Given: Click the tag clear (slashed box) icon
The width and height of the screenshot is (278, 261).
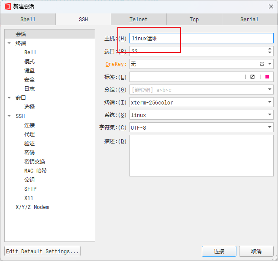Looking at the screenshot, I should coord(252,77).
